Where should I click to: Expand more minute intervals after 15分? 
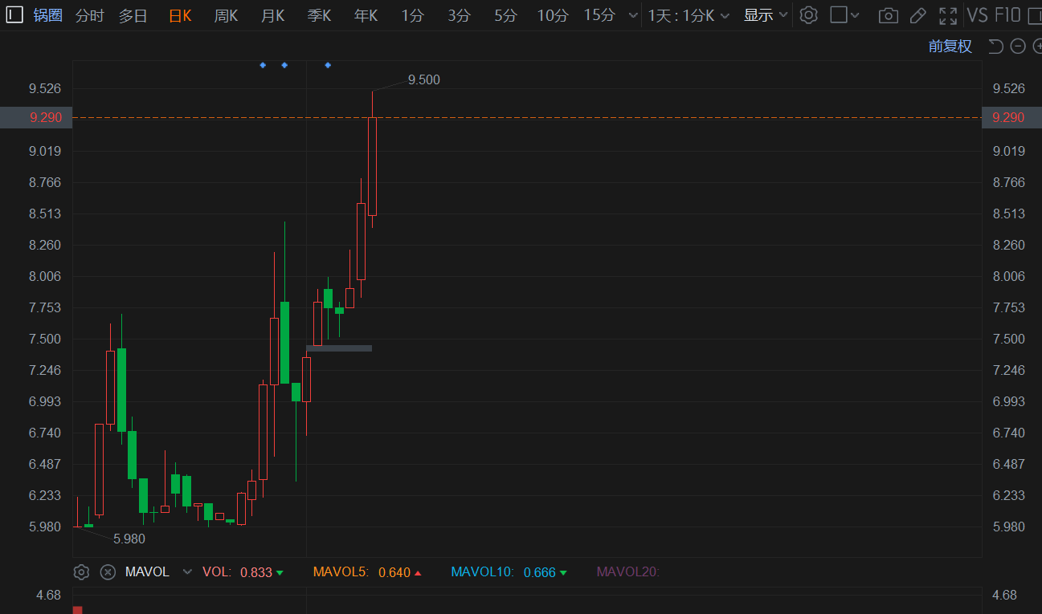pyautogui.click(x=633, y=15)
